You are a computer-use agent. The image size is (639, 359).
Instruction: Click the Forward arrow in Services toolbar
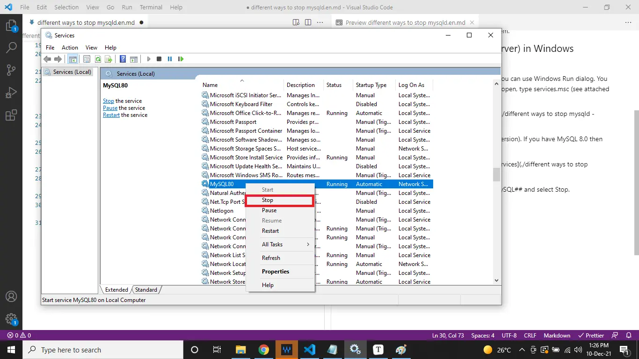[x=58, y=59]
